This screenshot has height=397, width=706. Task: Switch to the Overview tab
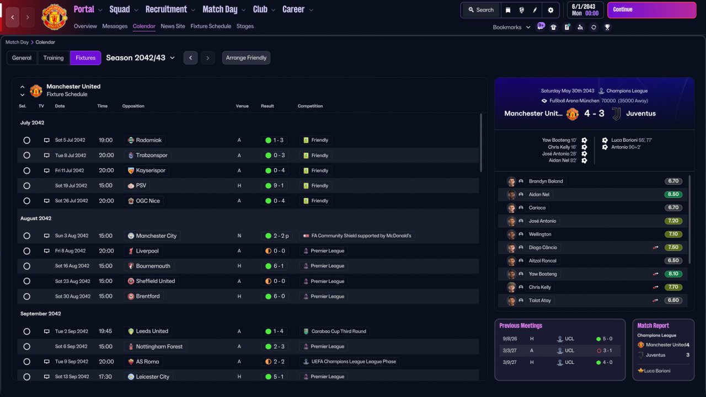tap(85, 26)
